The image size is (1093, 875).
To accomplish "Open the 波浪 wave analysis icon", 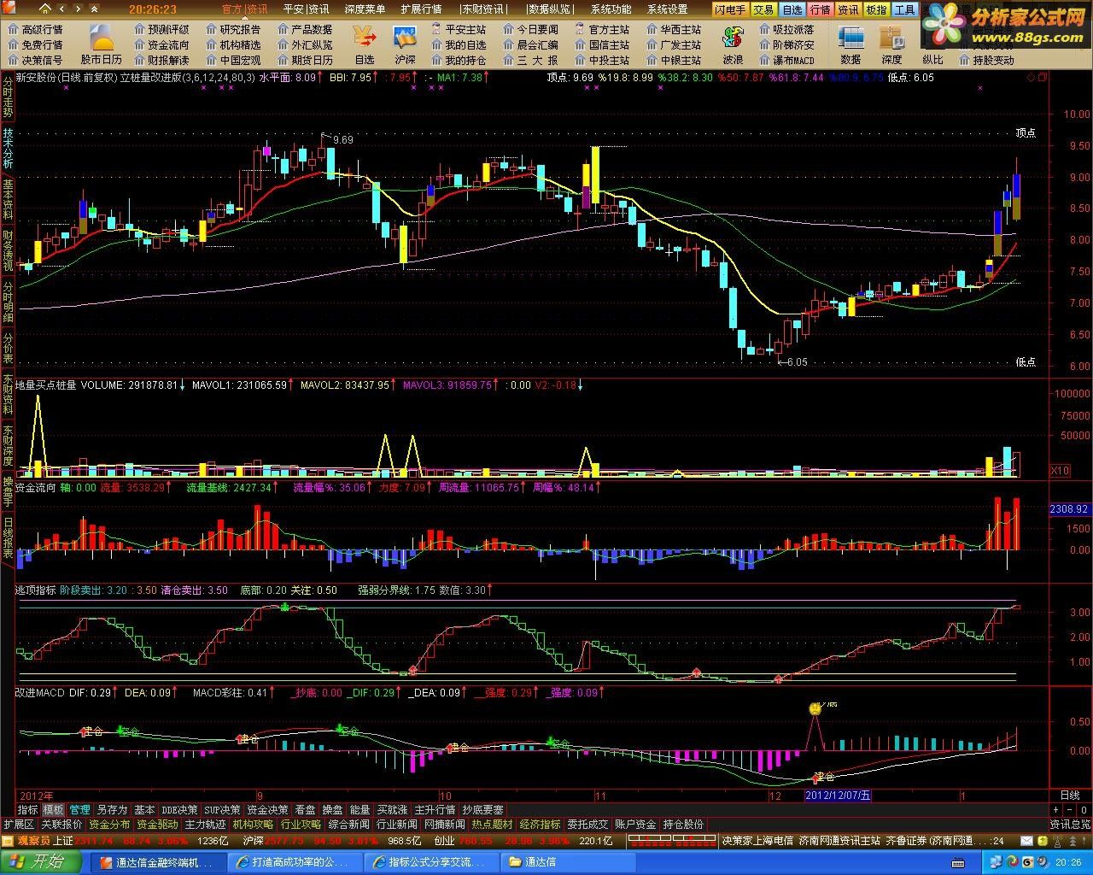I will pyautogui.click(x=733, y=44).
